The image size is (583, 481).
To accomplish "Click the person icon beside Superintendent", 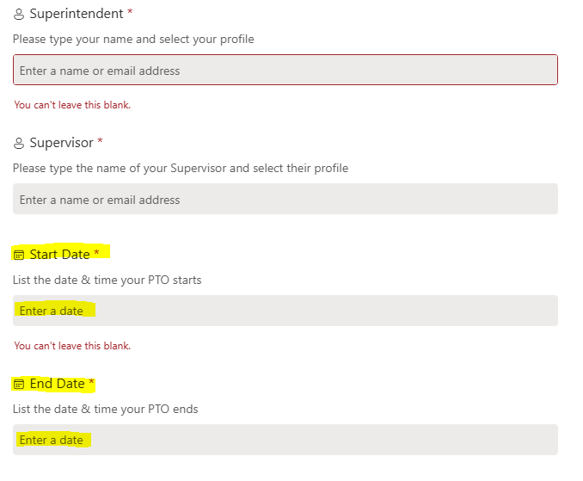I will pyautogui.click(x=19, y=14).
